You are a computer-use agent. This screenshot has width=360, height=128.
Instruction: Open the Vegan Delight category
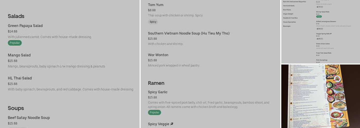click(288, 14)
